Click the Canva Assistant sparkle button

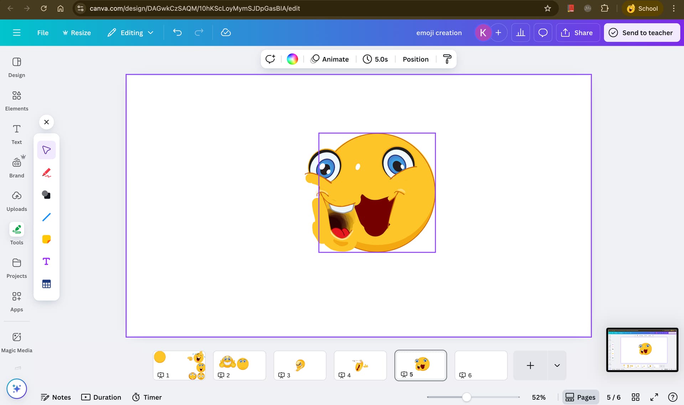[16, 389]
